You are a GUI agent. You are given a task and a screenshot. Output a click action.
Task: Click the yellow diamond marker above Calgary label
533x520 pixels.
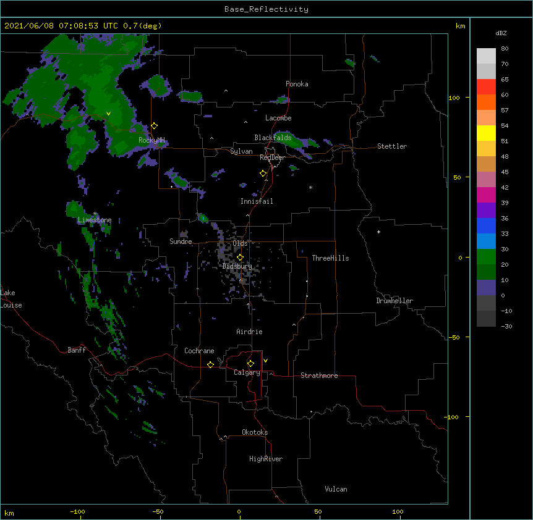(x=250, y=364)
